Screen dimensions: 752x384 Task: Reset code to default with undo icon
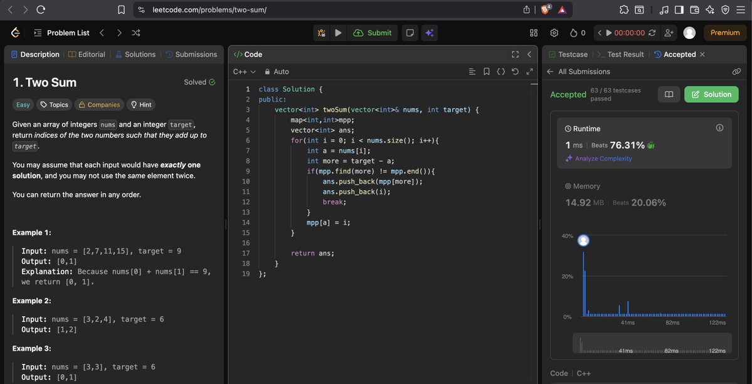514,72
